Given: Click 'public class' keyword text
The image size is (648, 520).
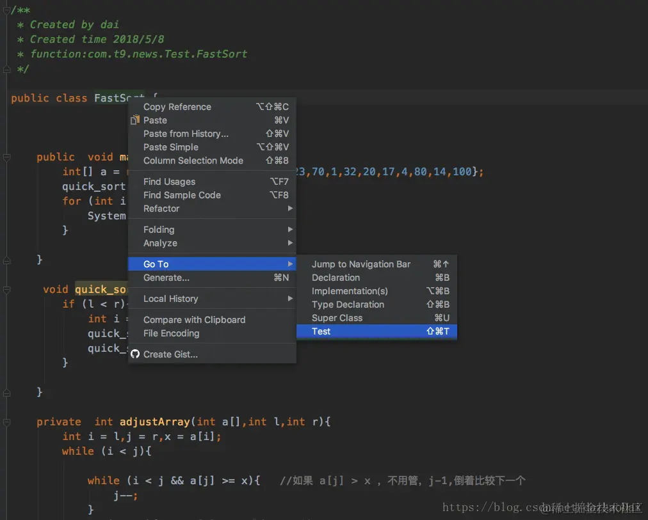Looking at the screenshot, I should click(49, 98).
